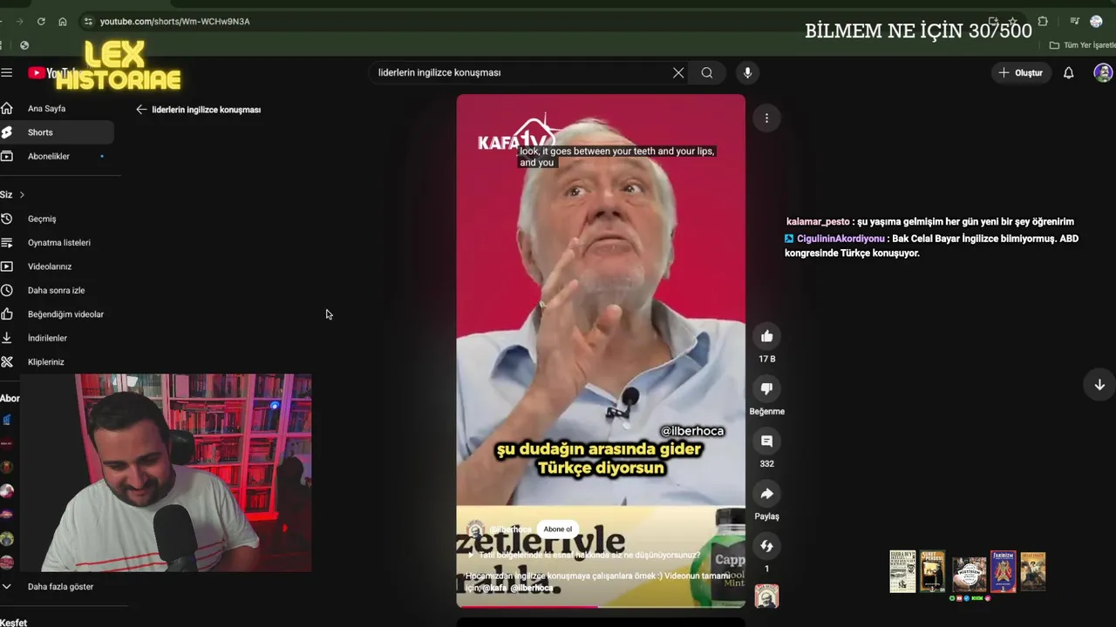Expand Daha fazla göster subscriptions list

click(x=57, y=586)
